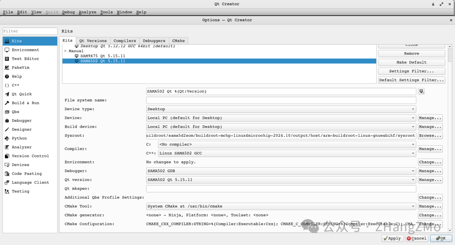This screenshot has width=455, height=245.
Task: Open the Testing flask icon
Action: click(7, 192)
